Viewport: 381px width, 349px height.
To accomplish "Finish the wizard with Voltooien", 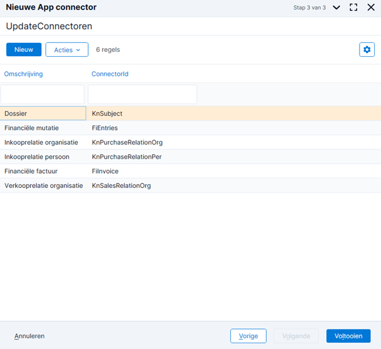I will click(x=348, y=336).
